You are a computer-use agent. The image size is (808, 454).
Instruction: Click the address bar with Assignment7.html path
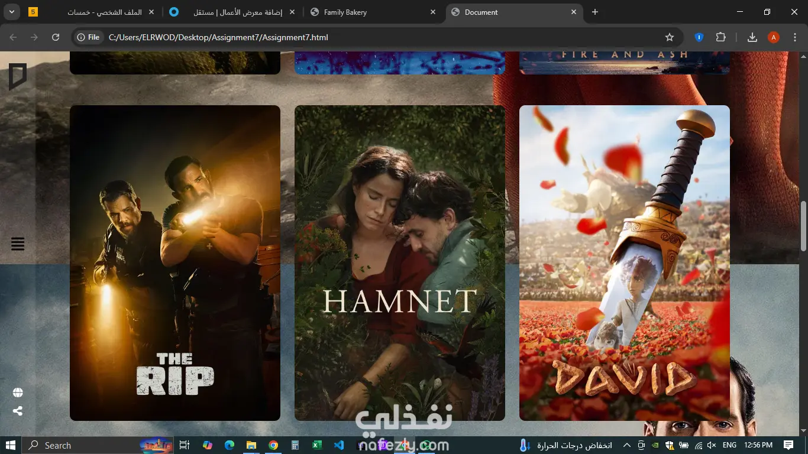coord(379,37)
